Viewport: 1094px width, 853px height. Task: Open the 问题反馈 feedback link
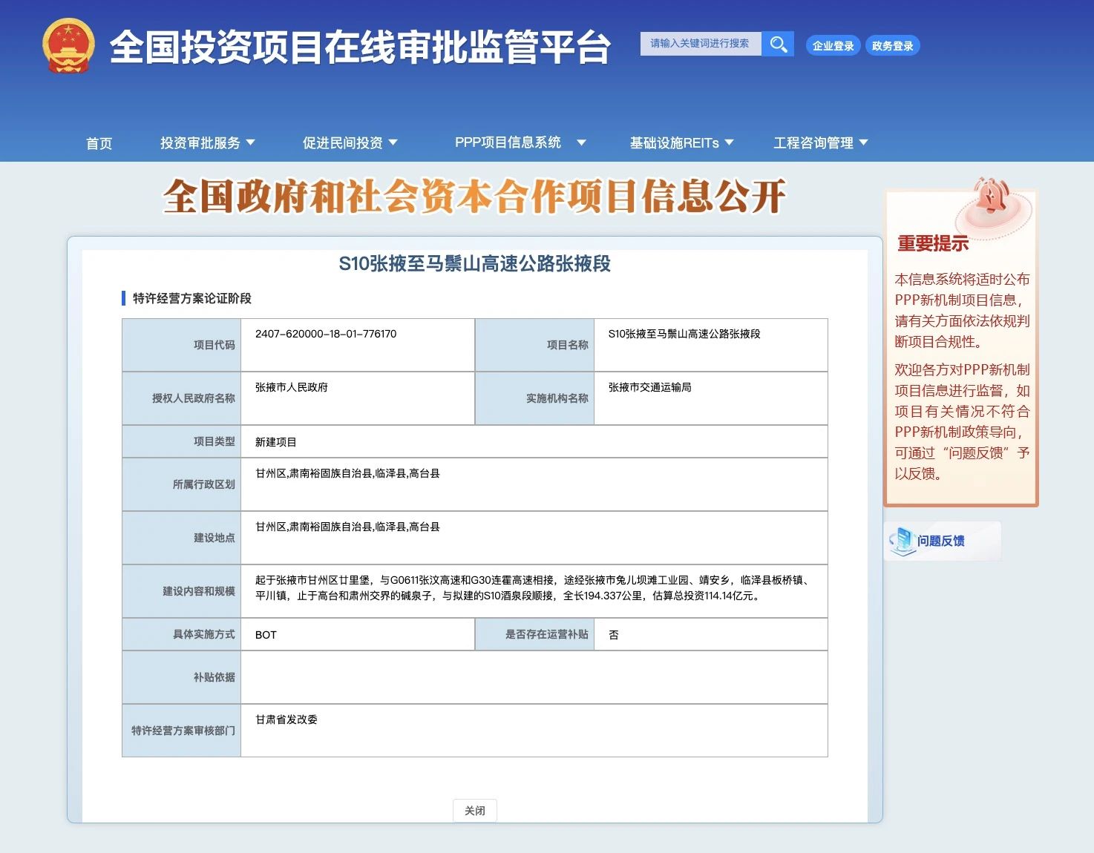[941, 541]
